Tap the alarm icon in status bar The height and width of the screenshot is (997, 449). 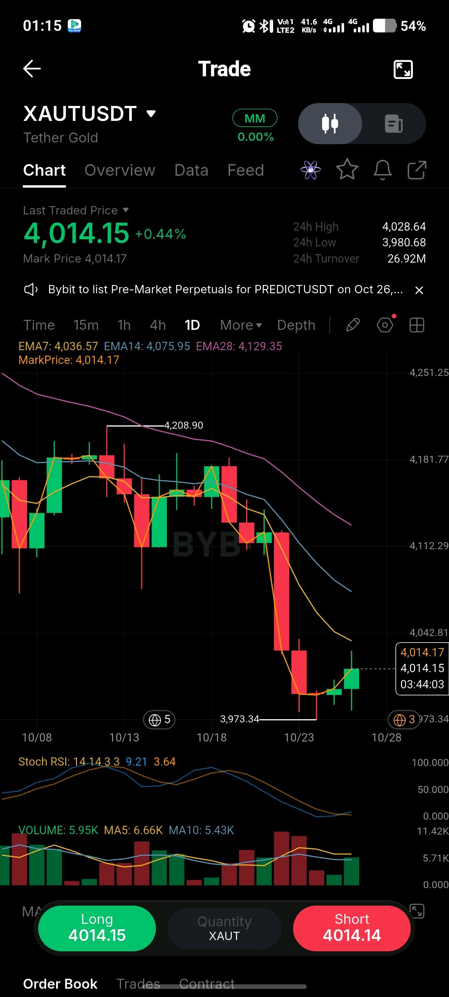[249, 26]
